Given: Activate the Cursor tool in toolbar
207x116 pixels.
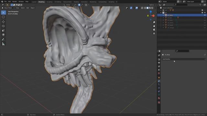Looking at the screenshot, I should point(4,17).
